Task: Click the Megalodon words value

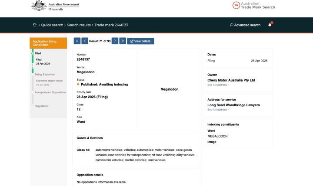Action: (86, 72)
